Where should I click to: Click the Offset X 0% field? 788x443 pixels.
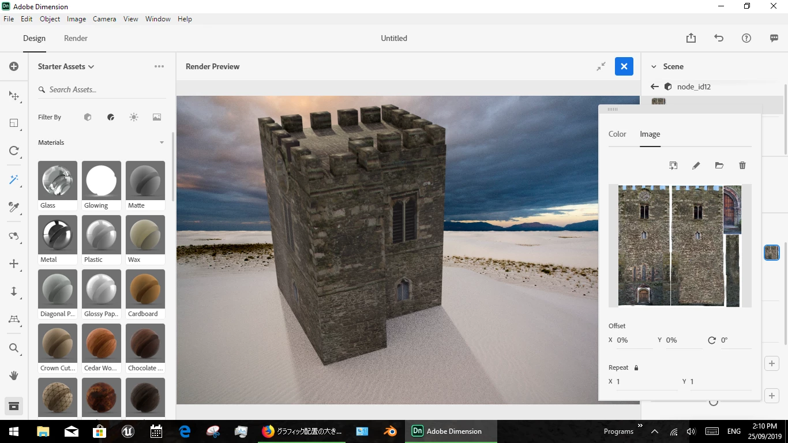pyautogui.click(x=634, y=340)
